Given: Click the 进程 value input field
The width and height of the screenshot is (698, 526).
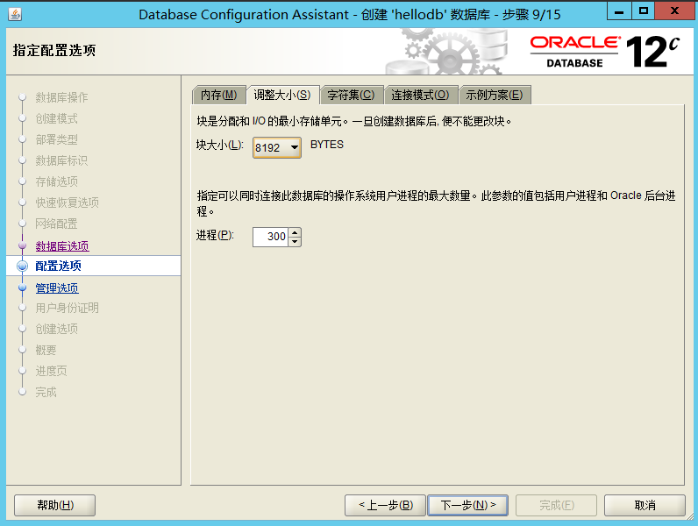Looking at the screenshot, I should click(x=271, y=237).
